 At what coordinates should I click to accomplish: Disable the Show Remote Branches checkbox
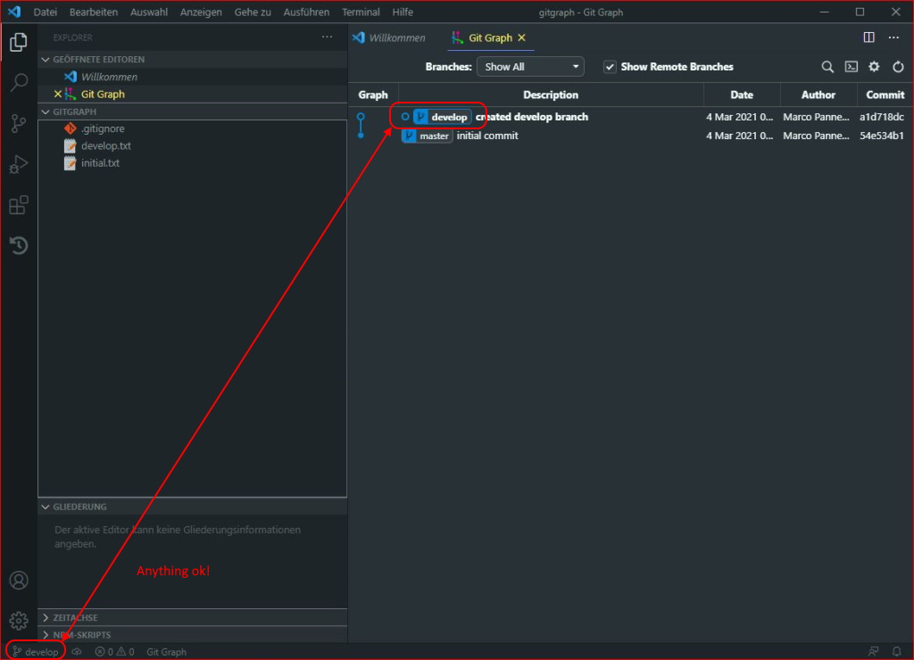tap(610, 66)
